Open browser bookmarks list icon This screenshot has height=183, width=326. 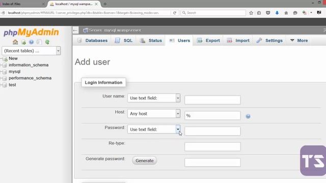point(259,13)
